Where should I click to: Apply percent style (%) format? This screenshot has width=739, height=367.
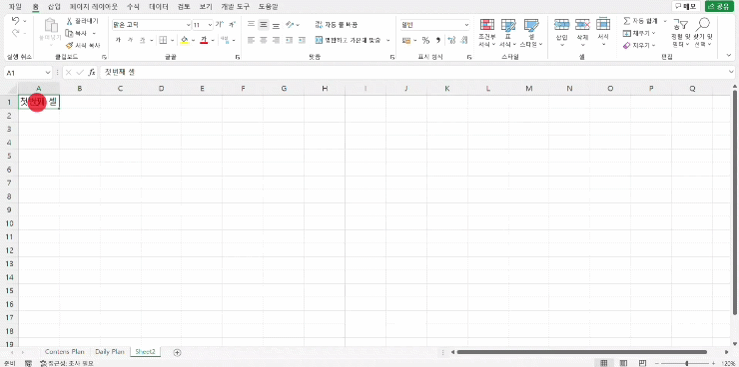[425, 41]
